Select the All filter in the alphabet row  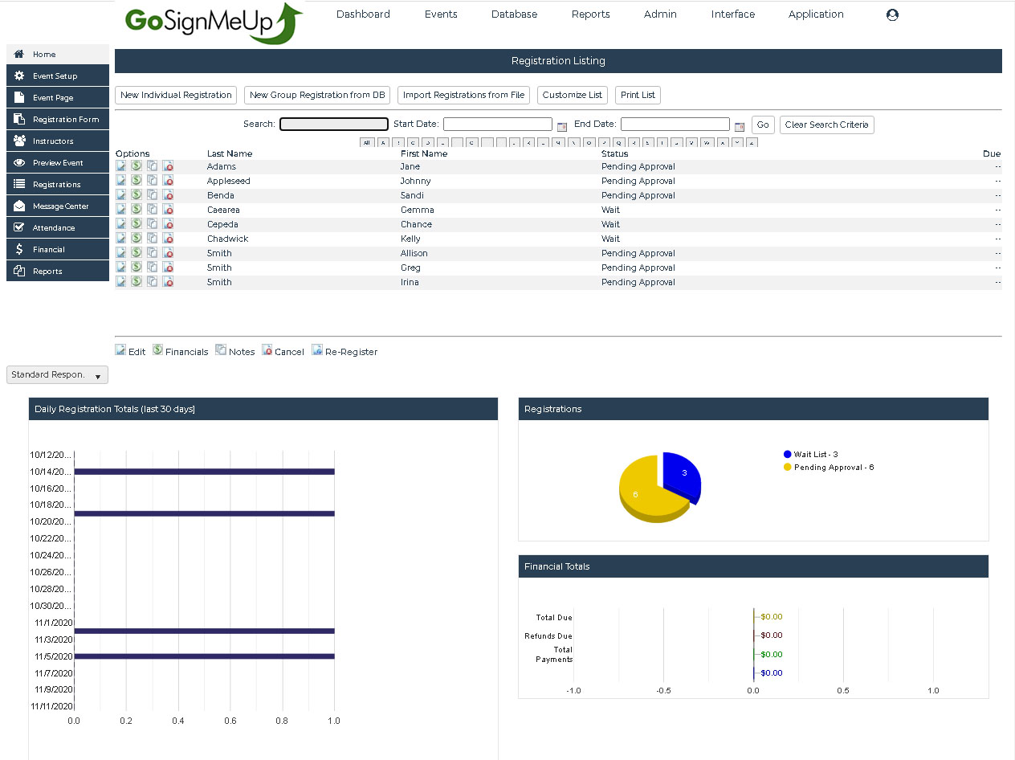[x=367, y=142]
